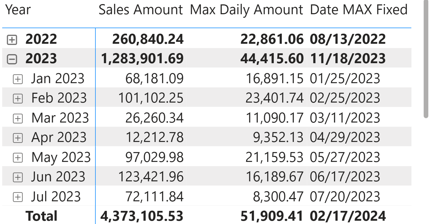This screenshot has width=433, height=224.
Task: Expand the Apr 2023 month row
Action: tap(18, 138)
